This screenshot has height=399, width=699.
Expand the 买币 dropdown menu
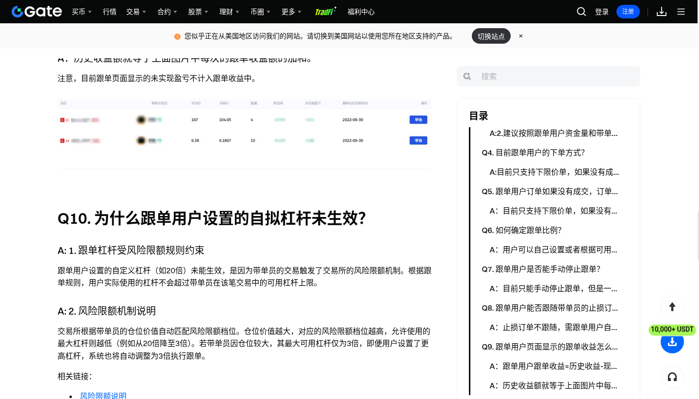[82, 12]
